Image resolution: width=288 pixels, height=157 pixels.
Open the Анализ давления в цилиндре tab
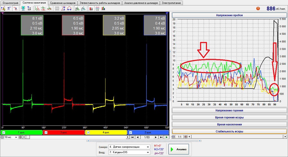(x=141, y=3)
